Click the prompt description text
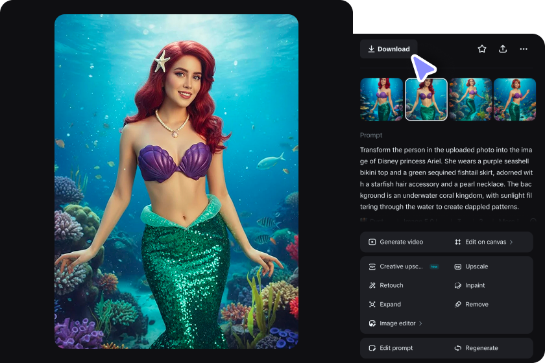The width and height of the screenshot is (545, 363). coord(446,178)
